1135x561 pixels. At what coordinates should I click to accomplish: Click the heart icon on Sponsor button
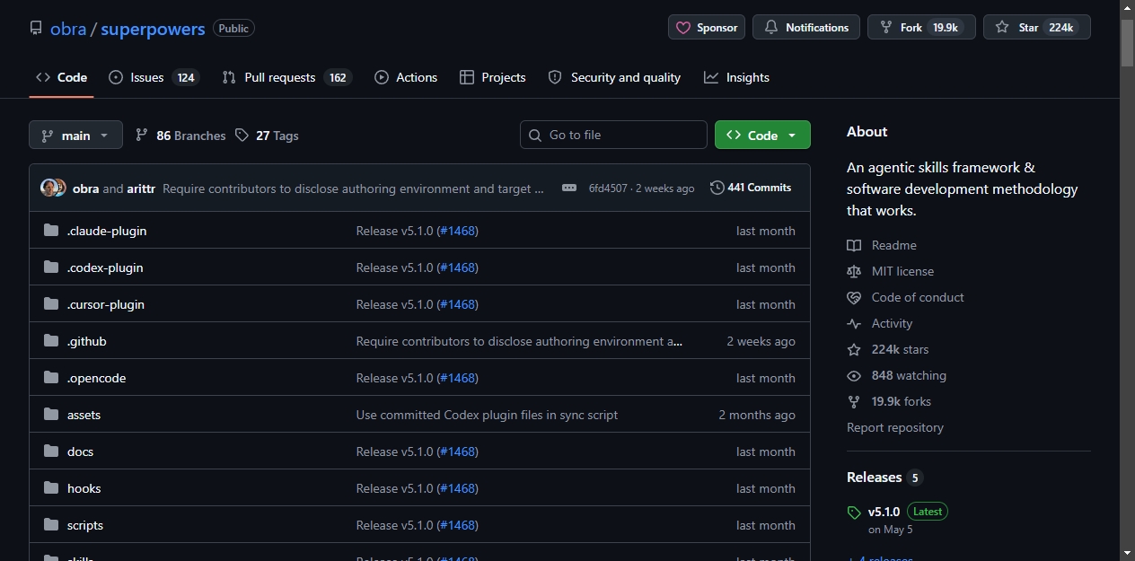pos(683,28)
